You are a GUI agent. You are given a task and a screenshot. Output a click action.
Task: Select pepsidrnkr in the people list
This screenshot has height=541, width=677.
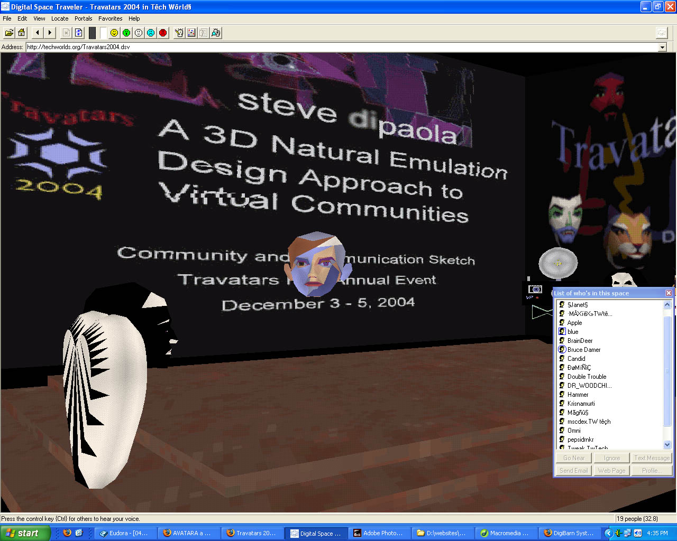coord(581,440)
